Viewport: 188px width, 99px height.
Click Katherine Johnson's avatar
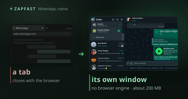(x=94, y=67)
